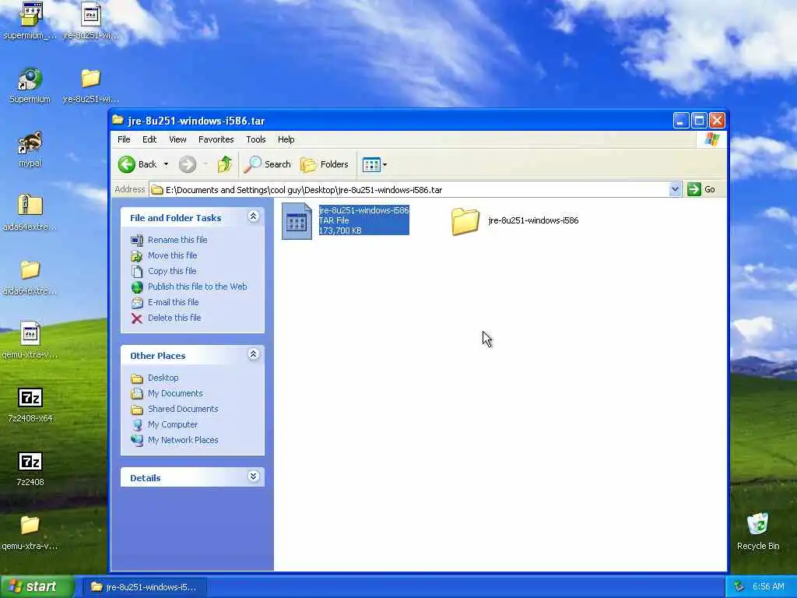Select the 7z2408-x64 desktop icon
Screen dimensions: 797x598
click(x=30, y=405)
